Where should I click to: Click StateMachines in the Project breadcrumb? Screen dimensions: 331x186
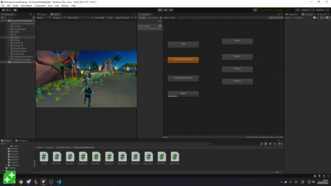coord(63,147)
